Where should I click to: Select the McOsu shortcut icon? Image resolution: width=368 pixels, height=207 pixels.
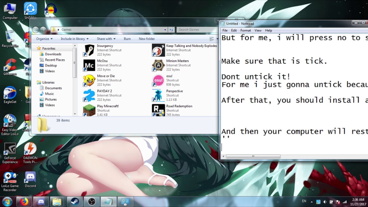89,66
